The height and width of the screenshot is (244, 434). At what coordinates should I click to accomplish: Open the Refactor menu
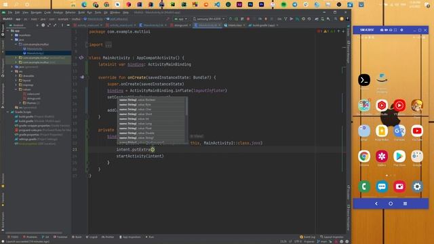(x=71, y=12)
